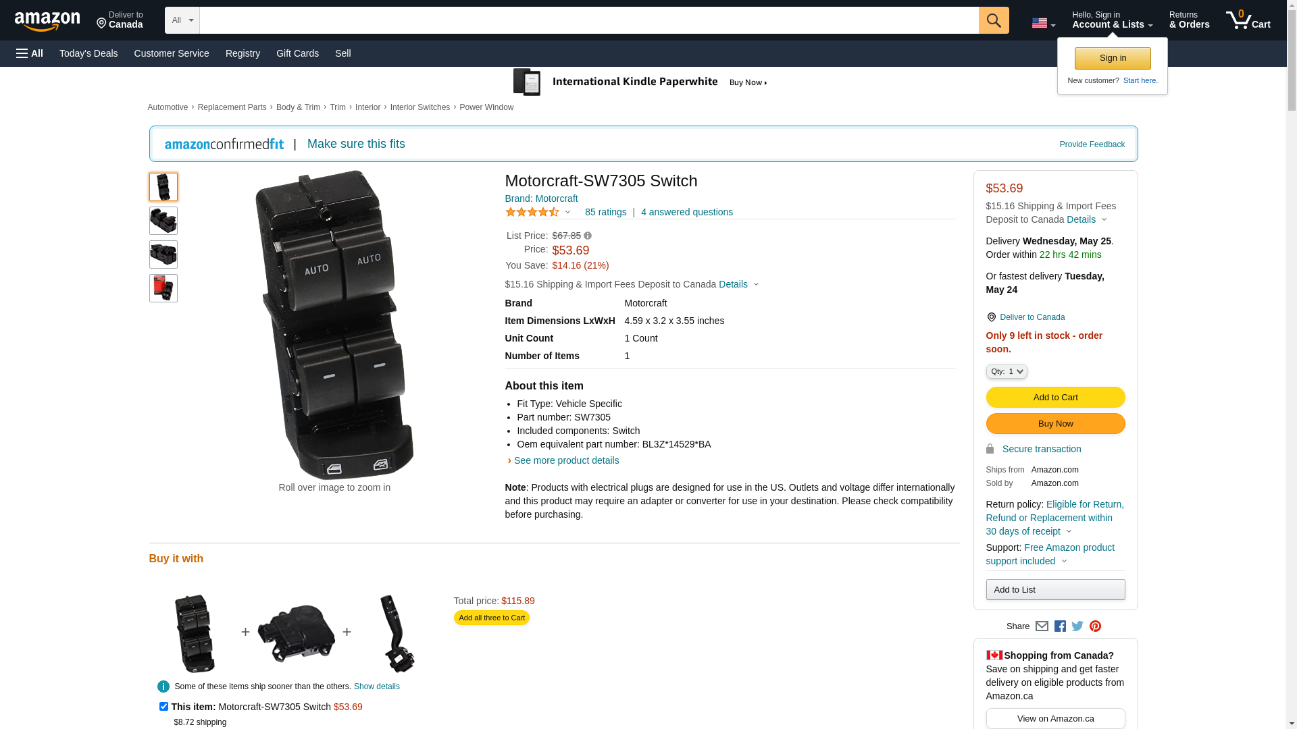Viewport: 1297px width, 729px height.
Task: Share product via email icon
Action: tap(1042, 626)
